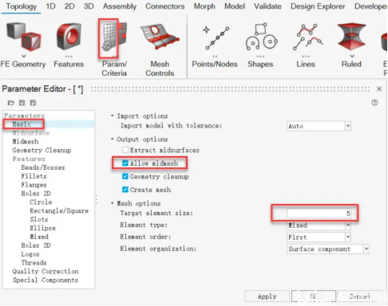Select Logos tree item
Image resolution: width=388 pixels, height=306 pixels.
[30, 254]
